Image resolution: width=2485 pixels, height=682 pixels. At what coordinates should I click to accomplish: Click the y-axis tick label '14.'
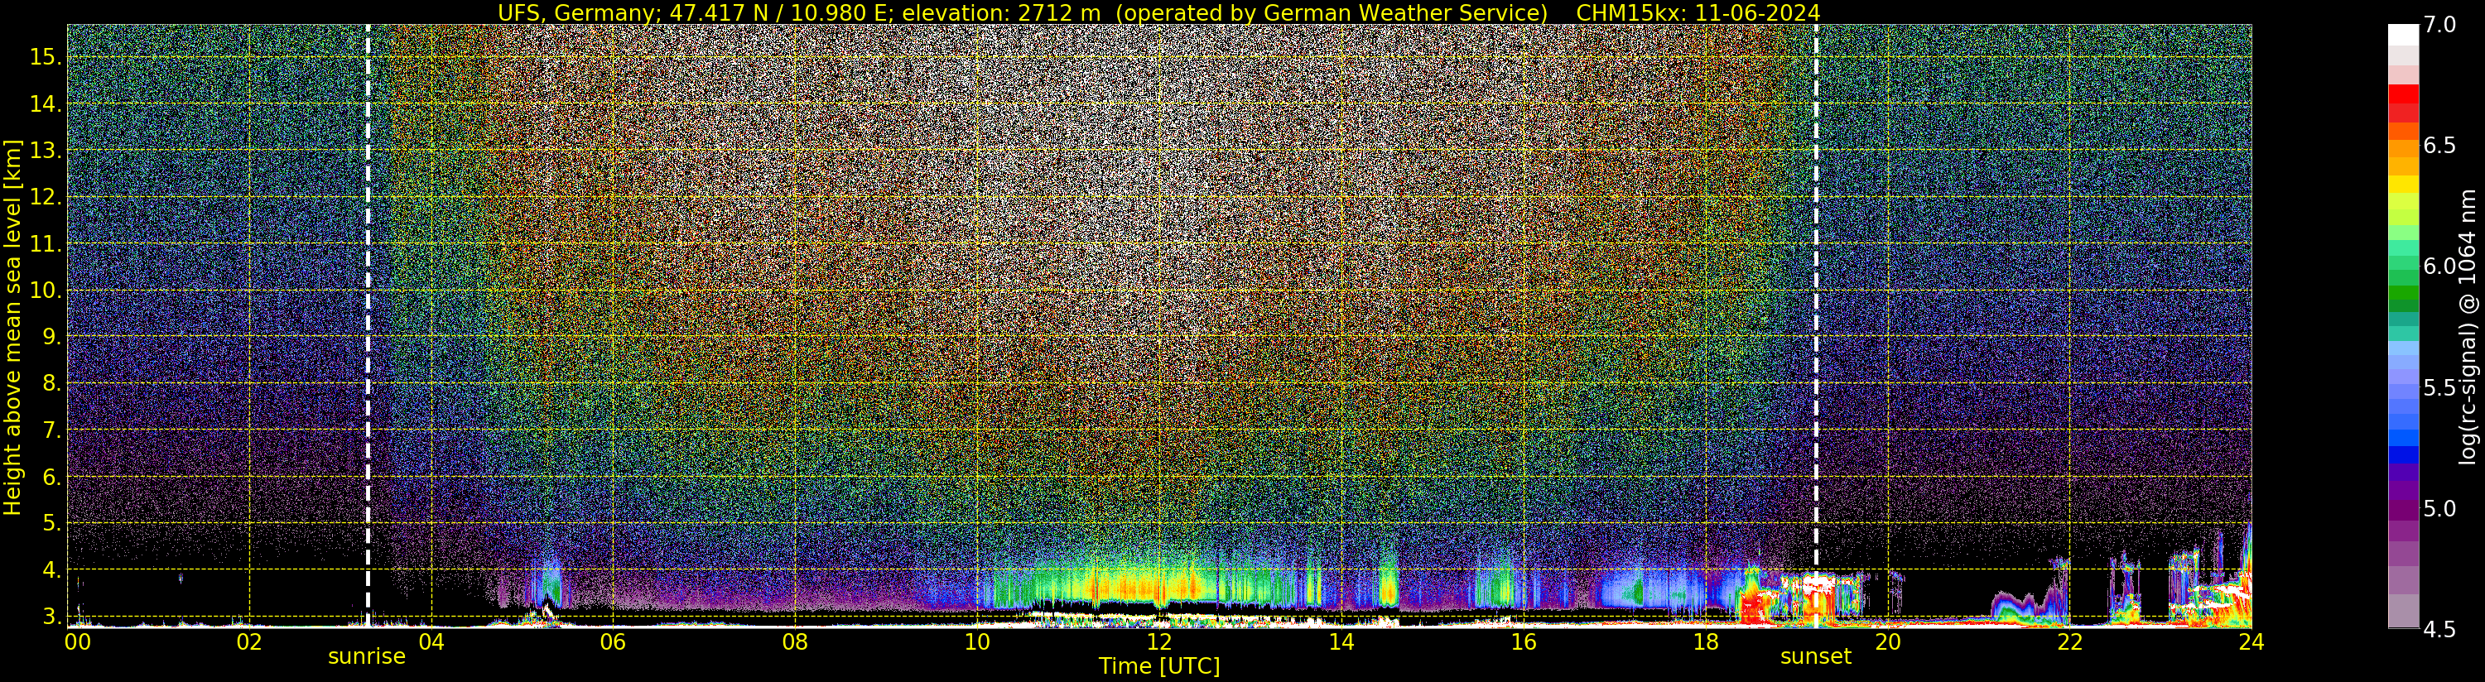[46, 104]
